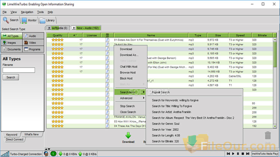Sort results by Quality column

click(57, 35)
